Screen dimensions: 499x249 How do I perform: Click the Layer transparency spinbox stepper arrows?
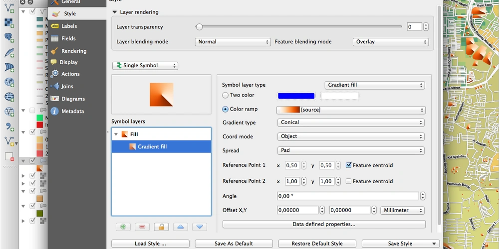point(426,27)
